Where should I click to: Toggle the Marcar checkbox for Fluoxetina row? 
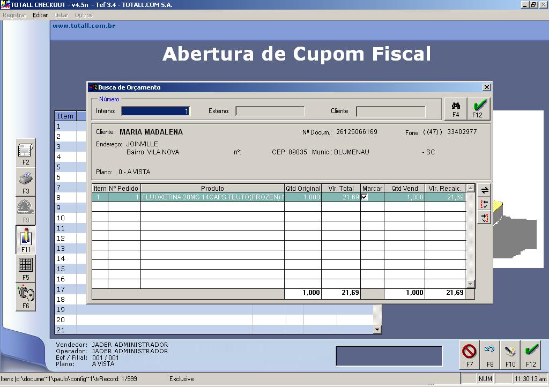point(365,197)
